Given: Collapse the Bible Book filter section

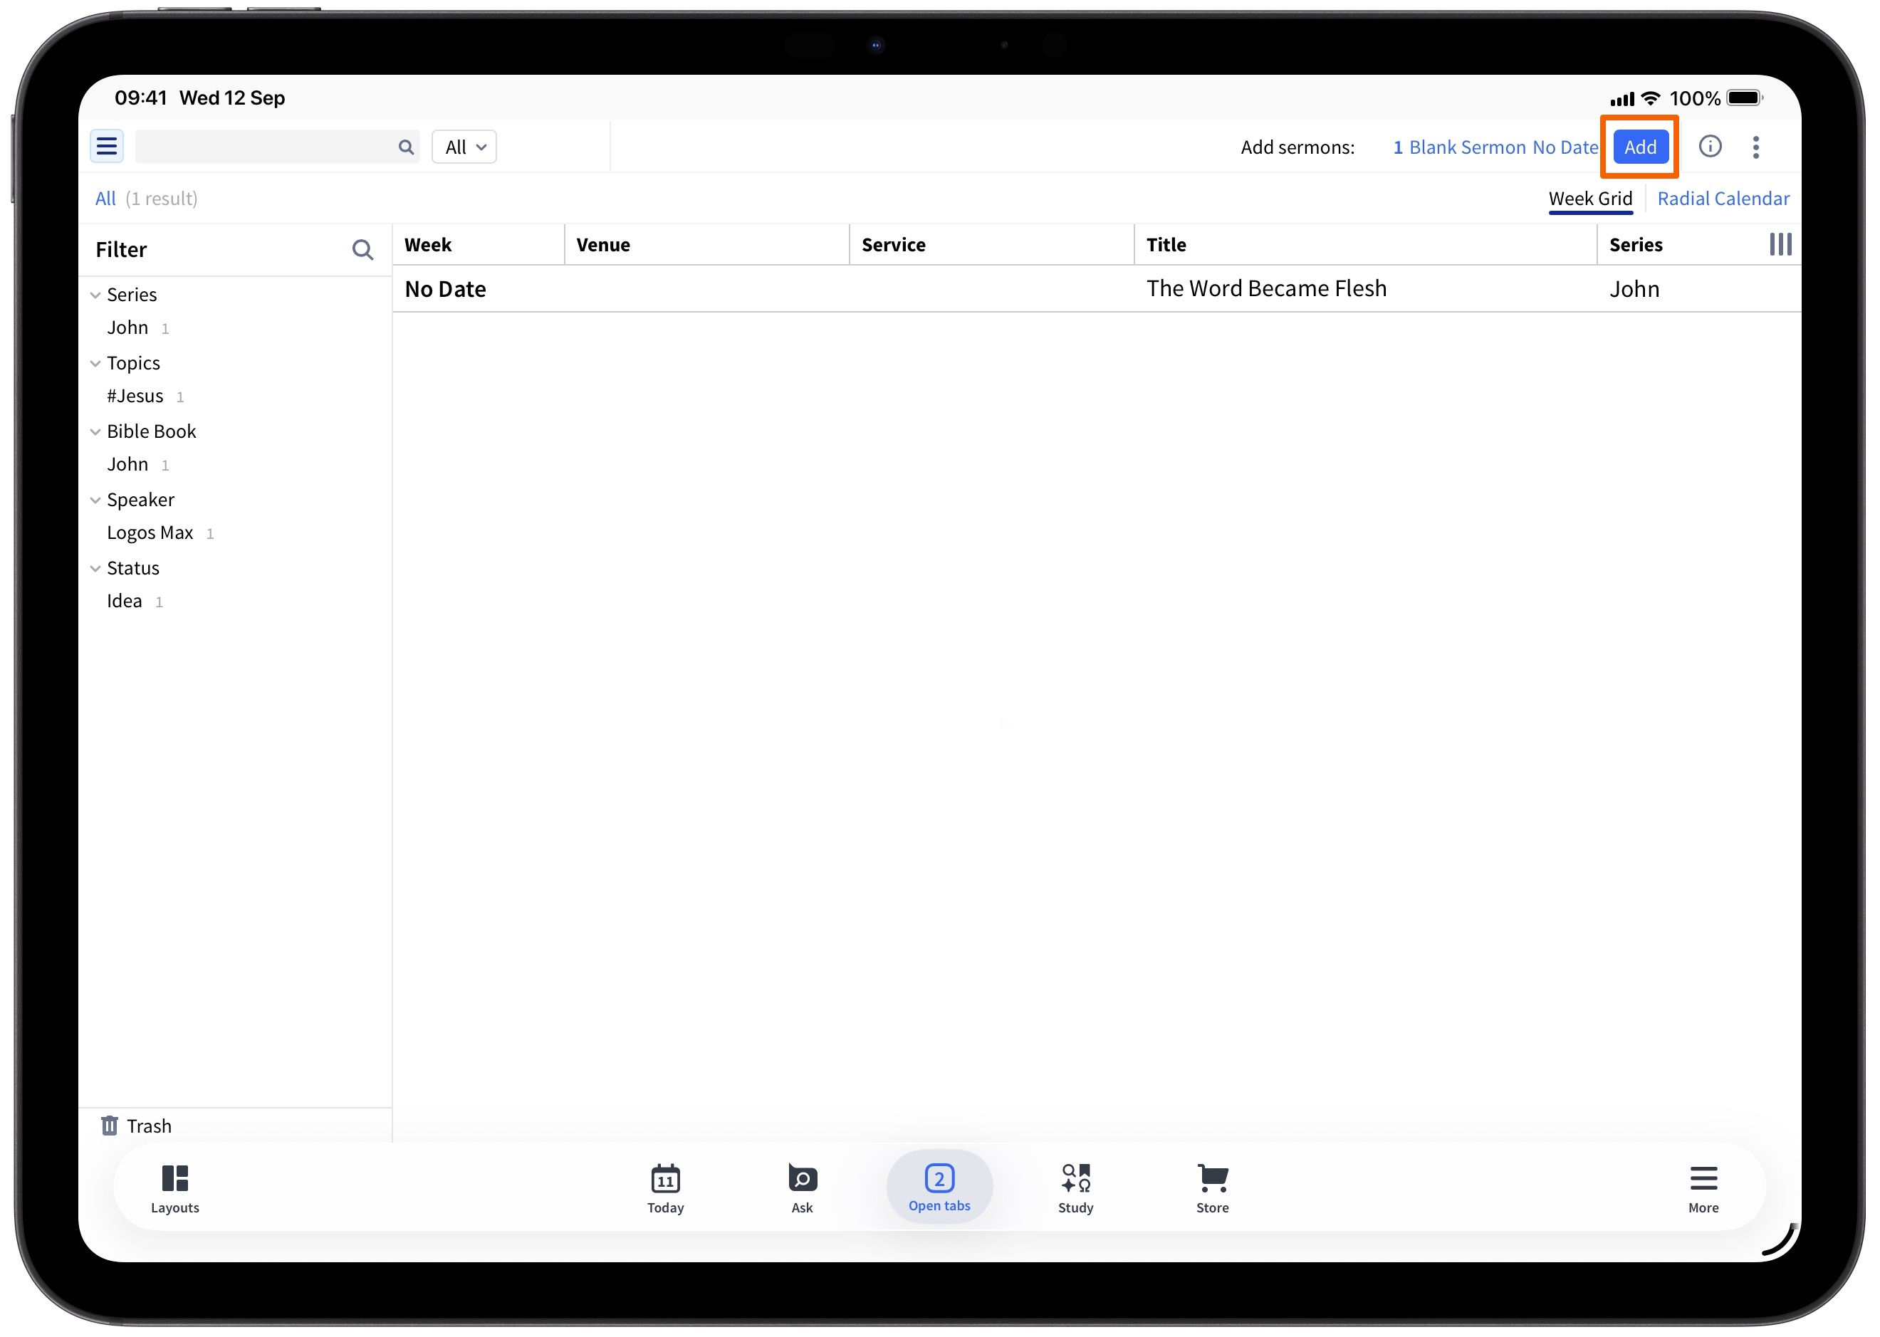Looking at the screenshot, I should click(95, 431).
